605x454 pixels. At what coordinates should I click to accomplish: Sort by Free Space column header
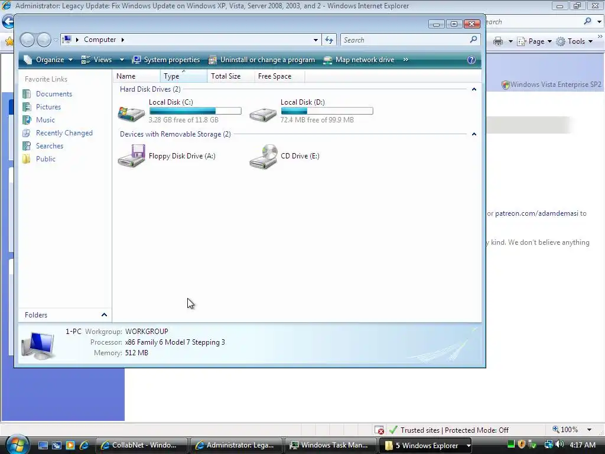click(279, 76)
